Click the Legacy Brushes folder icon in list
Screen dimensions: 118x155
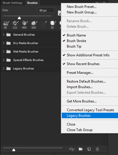point(8,69)
